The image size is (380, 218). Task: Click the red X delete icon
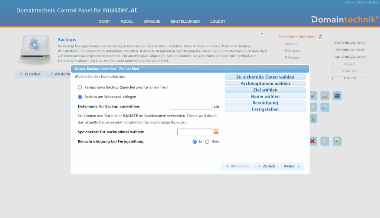click(312, 141)
